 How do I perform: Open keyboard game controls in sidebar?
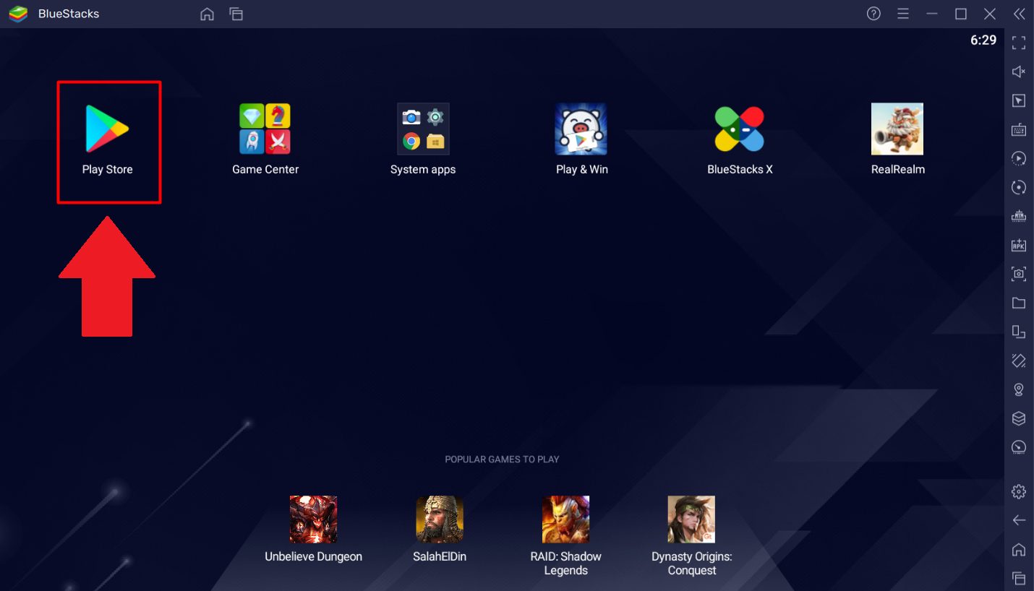pyautogui.click(x=1019, y=129)
